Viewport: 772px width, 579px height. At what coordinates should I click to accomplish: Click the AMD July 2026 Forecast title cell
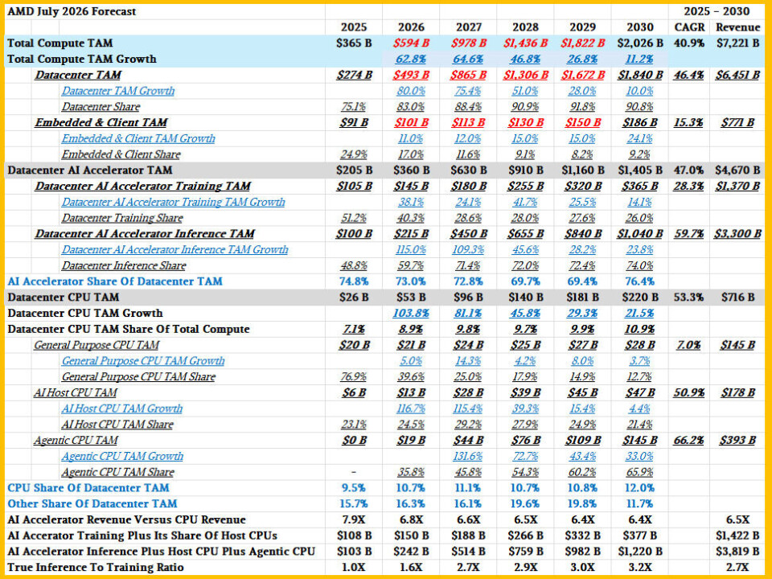coord(72,11)
